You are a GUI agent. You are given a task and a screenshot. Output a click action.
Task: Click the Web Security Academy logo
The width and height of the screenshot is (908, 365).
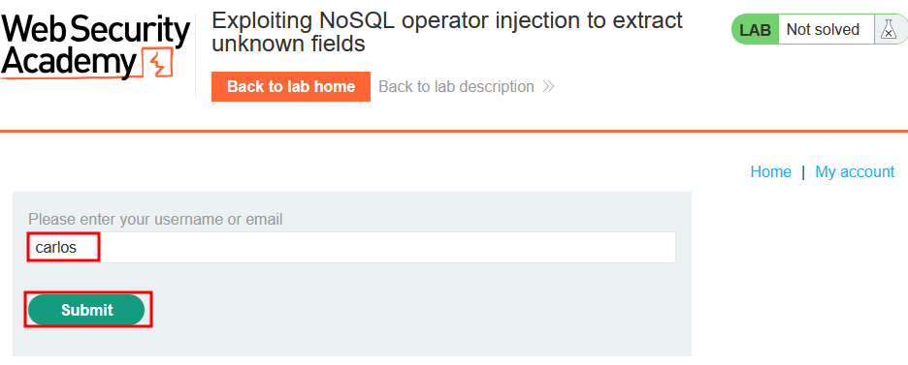coord(95,46)
